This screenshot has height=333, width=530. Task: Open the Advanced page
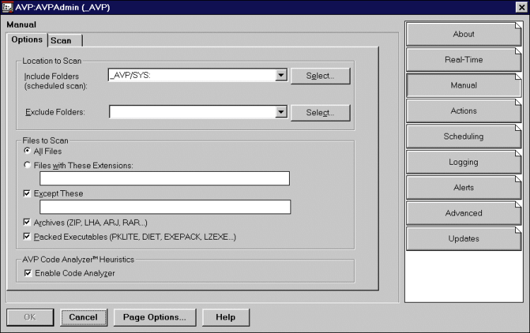[464, 213]
